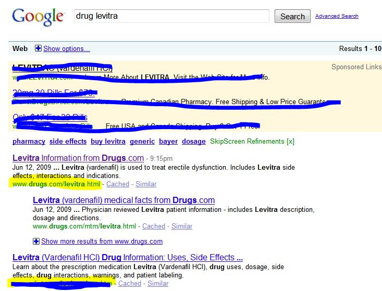Click 'Show more results from www.drugs.com'
The width and height of the screenshot is (382, 291).
point(102,242)
